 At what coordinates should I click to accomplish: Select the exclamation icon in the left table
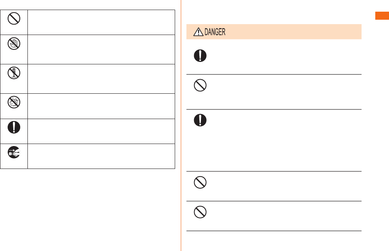pos(14,128)
